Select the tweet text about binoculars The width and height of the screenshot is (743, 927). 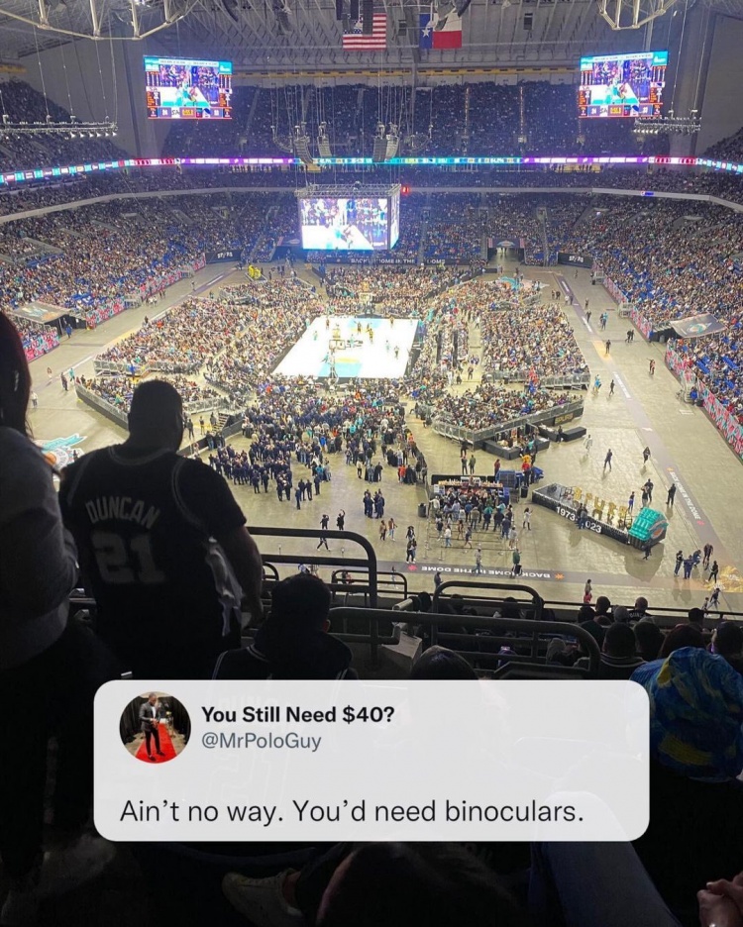[352, 811]
